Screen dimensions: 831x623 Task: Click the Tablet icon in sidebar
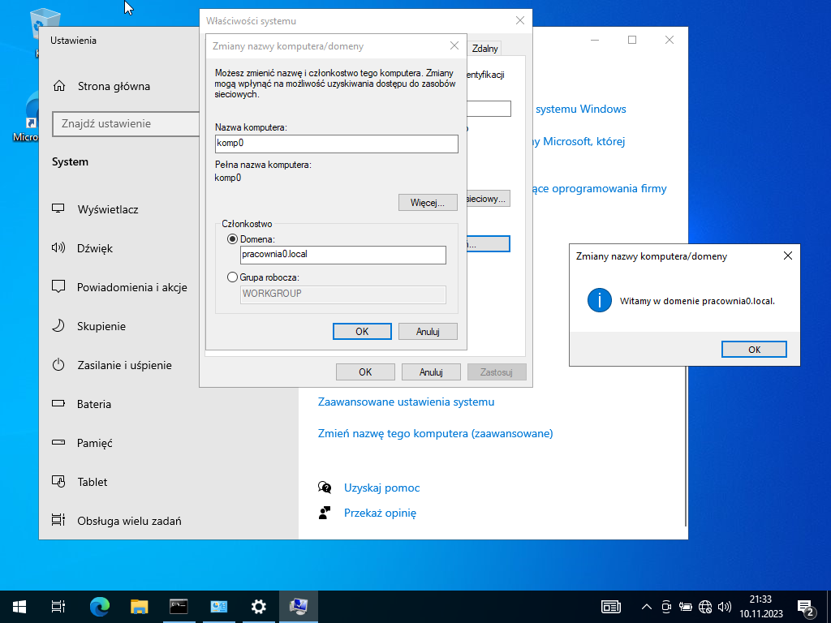tap(58, 481)
